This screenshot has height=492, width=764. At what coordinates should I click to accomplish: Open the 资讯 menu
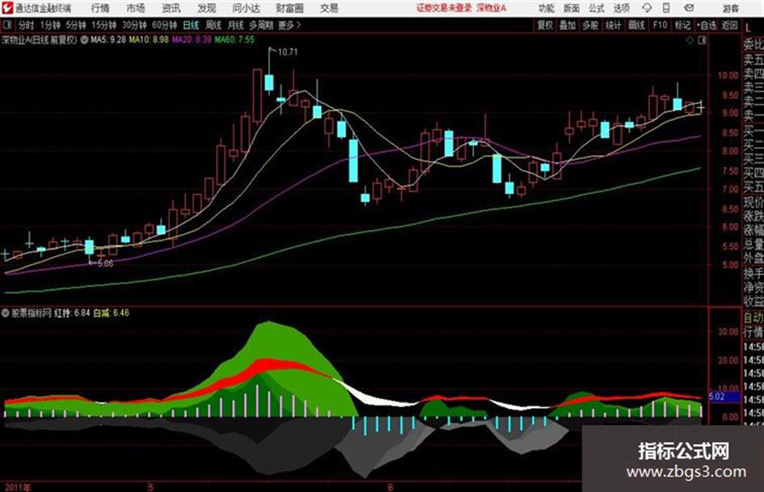pos(171,8)
